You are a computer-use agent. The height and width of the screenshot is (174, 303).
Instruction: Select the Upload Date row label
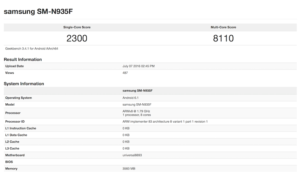click(x=15, y=66)
